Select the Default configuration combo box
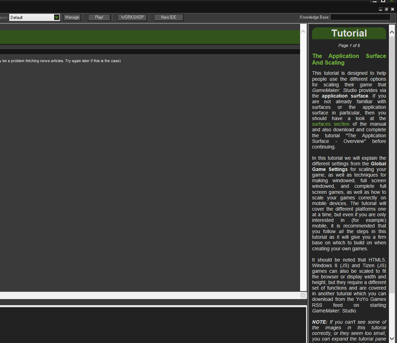 [x=32, y=18]
